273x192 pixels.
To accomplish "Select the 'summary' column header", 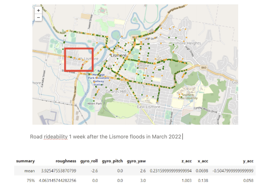I will 26,161.
